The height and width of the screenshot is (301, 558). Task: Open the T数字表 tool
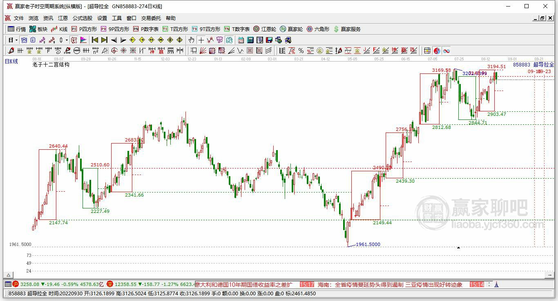(237, 29)
